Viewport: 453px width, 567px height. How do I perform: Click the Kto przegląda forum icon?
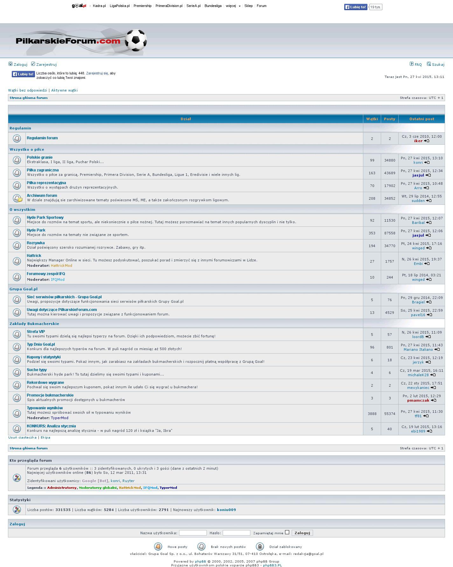[17, 478]
